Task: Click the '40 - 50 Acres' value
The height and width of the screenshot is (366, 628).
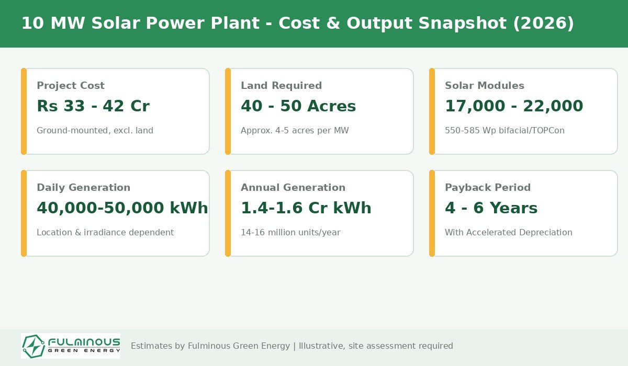Action: tap(298, 106)
